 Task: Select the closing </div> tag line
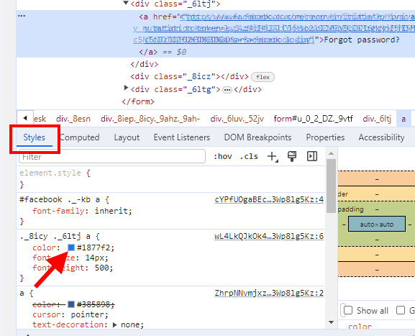(145, 64)
